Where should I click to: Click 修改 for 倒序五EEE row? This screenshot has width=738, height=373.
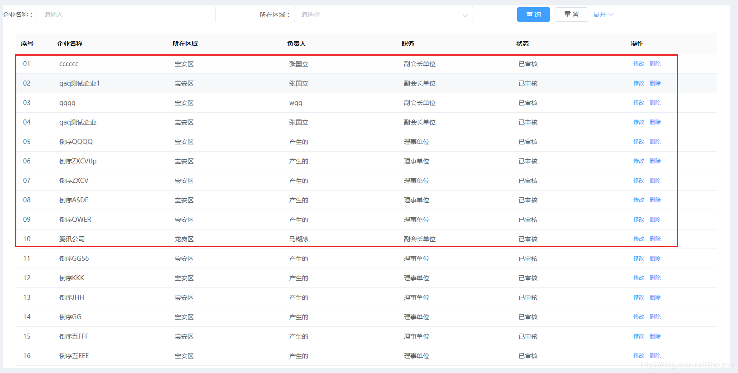click(639, 356)
